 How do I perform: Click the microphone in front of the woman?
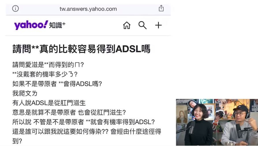[192, 127]
